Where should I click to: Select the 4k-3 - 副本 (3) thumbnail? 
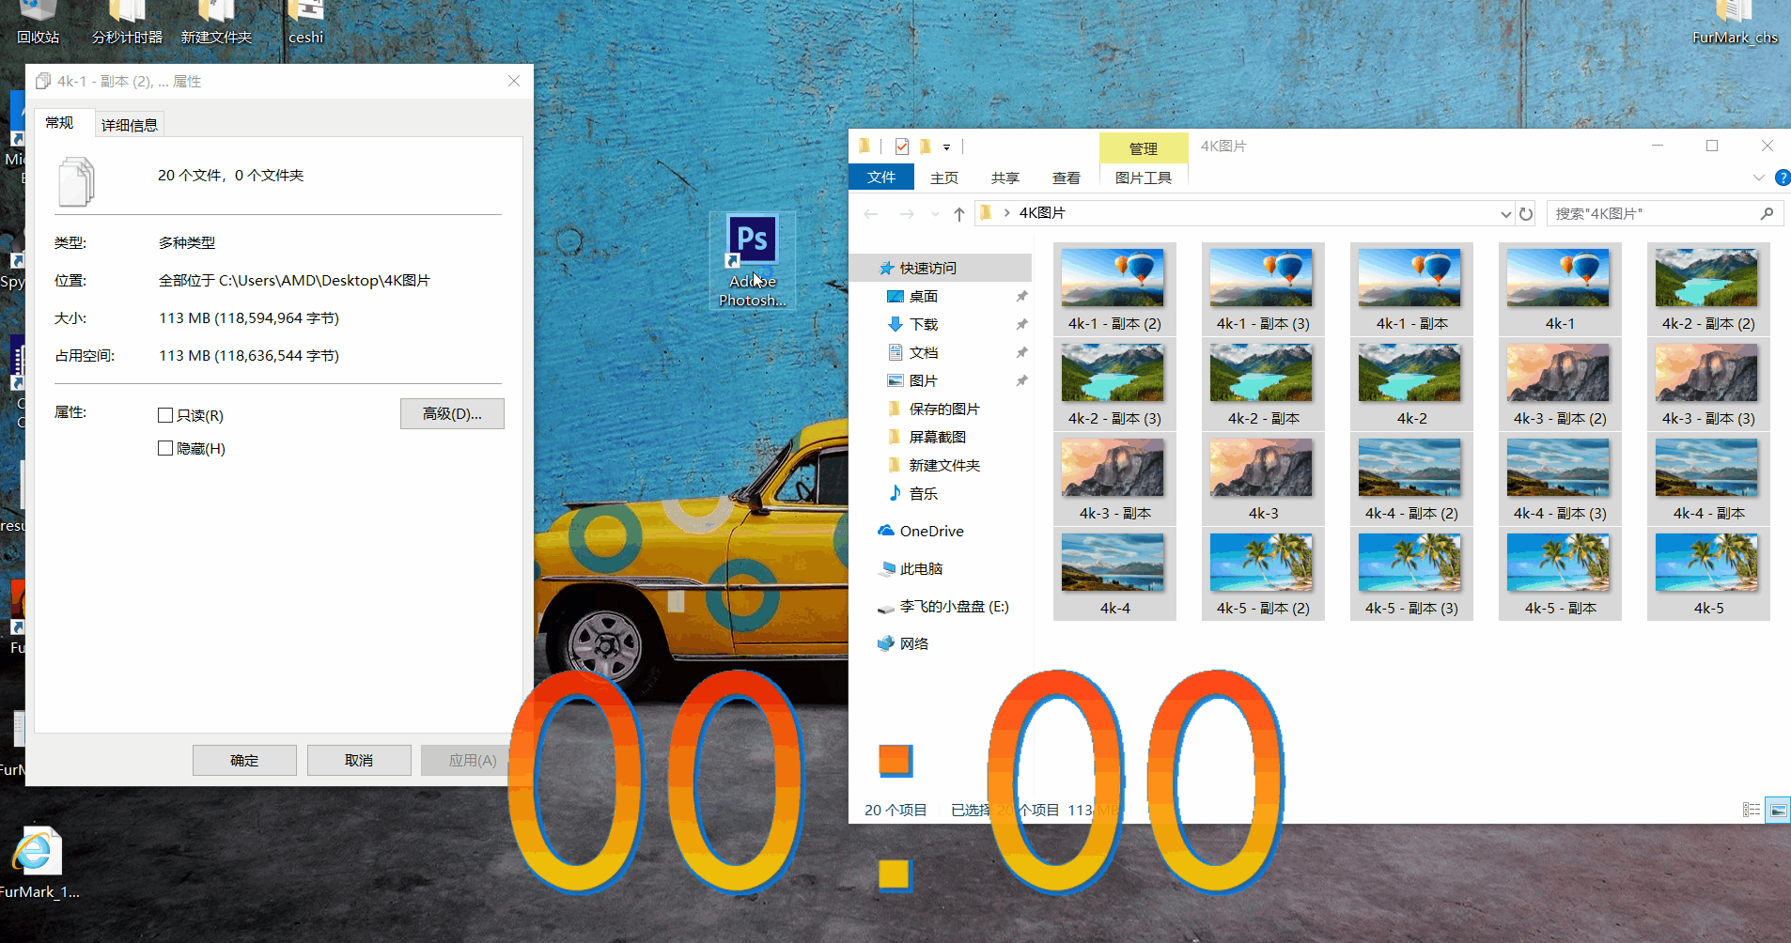click(x=1708, y=383)
